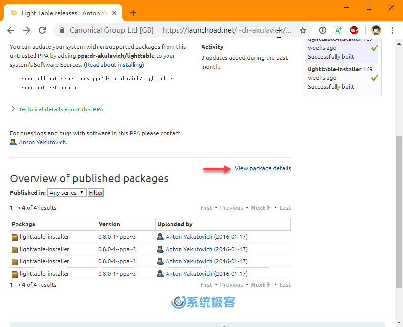Screen dimensions: 403x327
Task: Close the Light Table releases tab
Action: coord(114,13)
